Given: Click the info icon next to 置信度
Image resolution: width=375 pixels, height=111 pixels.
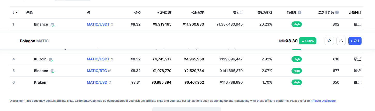Looking at the screenshot, I should pyautogui.click(x=299, y=12).
